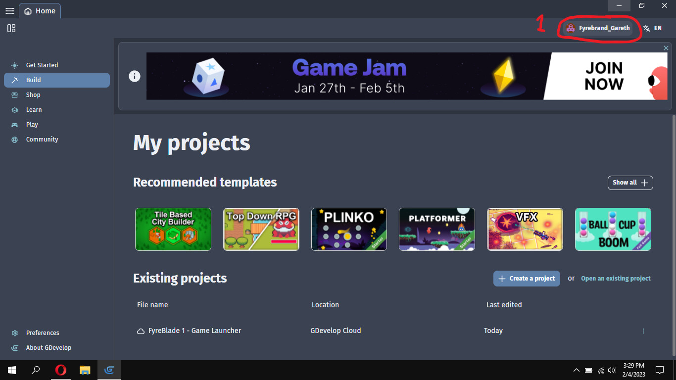Open the VFX template

[525, 229]
